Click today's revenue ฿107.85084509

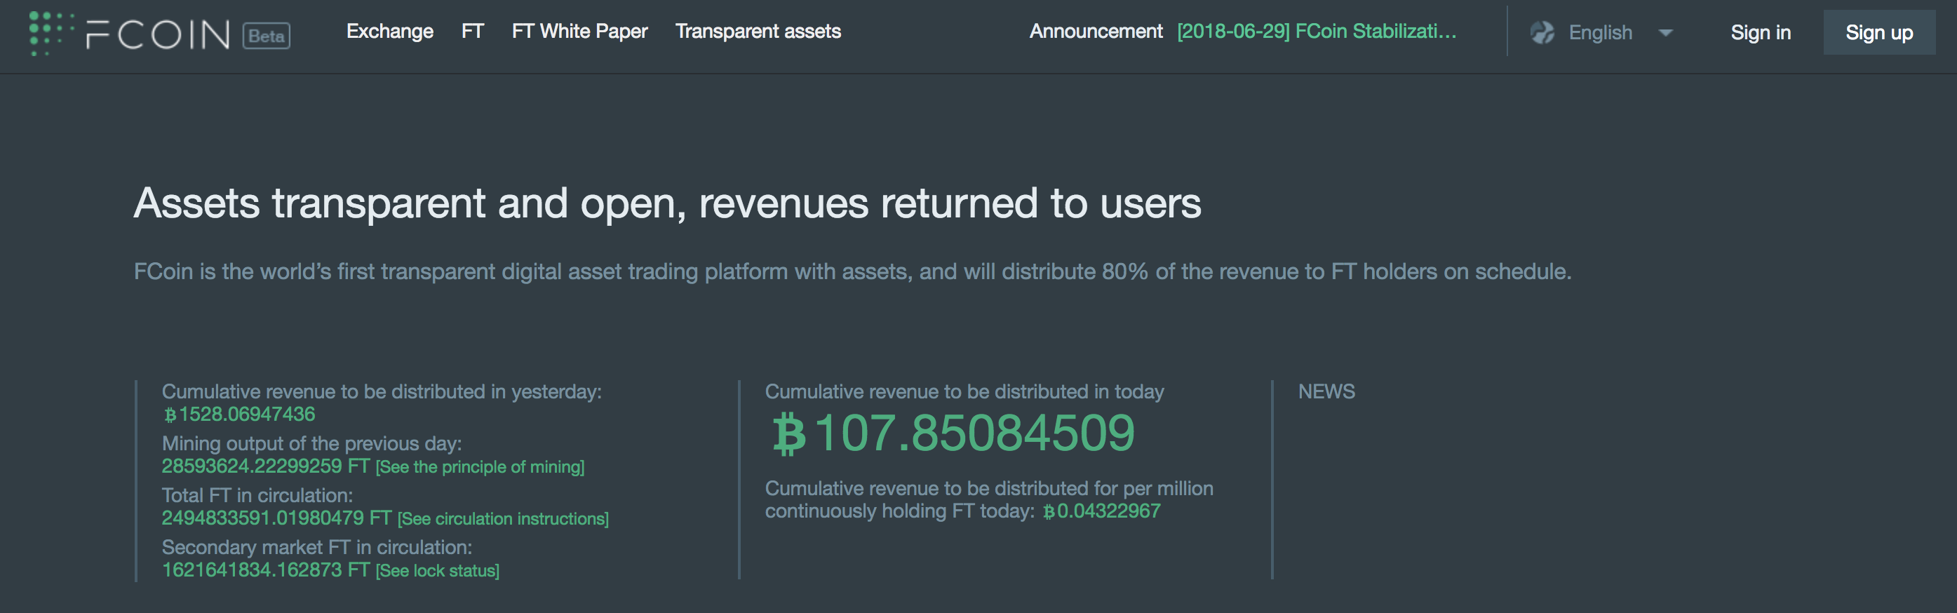point(953,433)
